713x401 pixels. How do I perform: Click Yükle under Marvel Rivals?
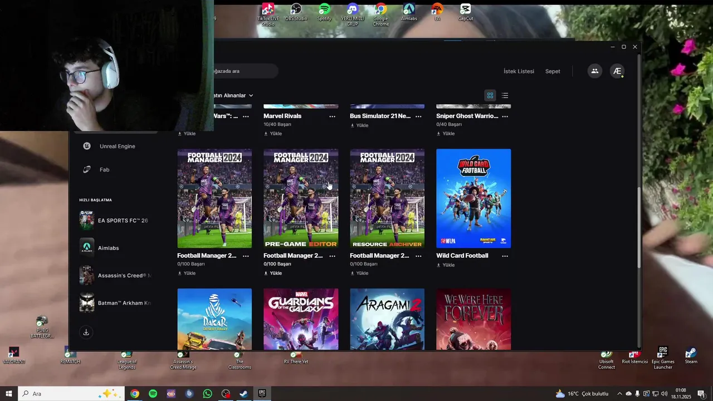273,134
